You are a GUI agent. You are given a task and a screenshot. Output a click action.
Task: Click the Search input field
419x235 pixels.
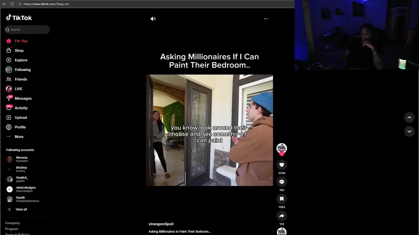point(27,29)
